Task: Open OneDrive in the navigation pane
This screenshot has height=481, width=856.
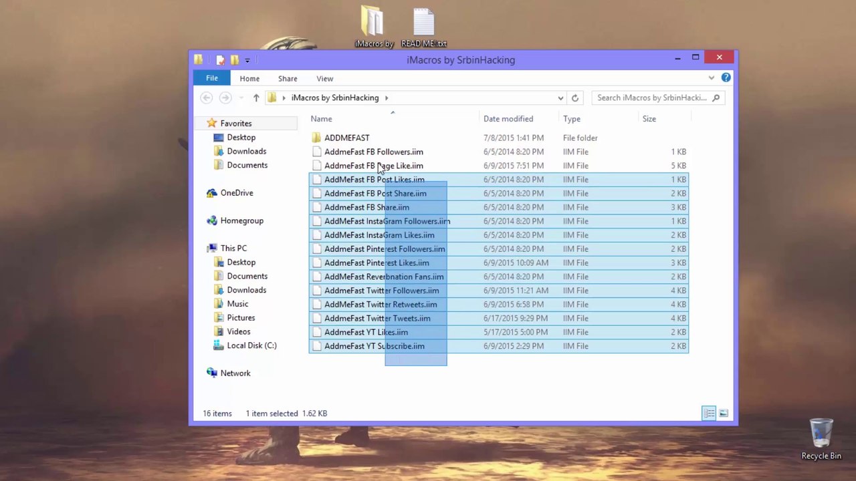Action: [237, 193]
